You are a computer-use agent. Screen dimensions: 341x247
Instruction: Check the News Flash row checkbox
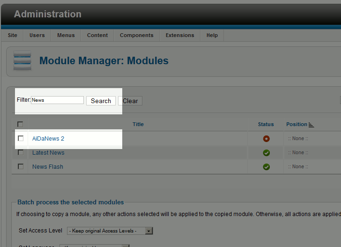click(x=21, y=167)
